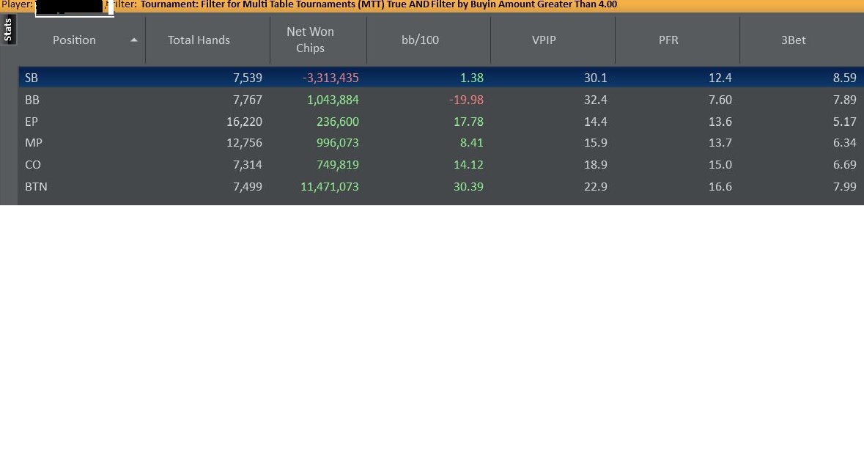Image resolution: width=864 pixels, height=475 pixels.
Task: Click the EP Total Hands value 16,220
Action: tap(244, 122)
